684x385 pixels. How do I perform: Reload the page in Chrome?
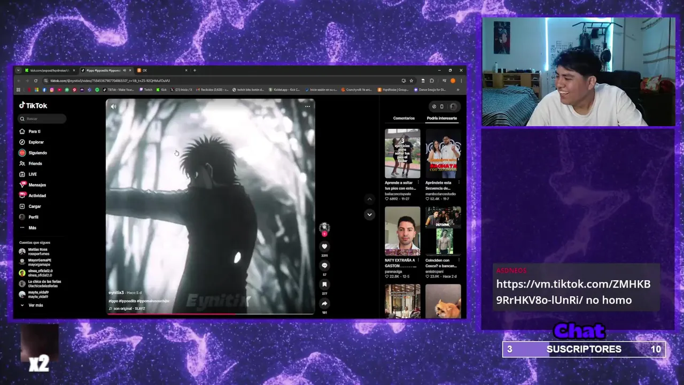click(x=36, y=81)
